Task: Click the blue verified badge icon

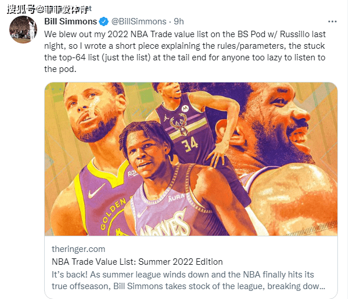Action: pyautogui.click(x=103, y=21)
